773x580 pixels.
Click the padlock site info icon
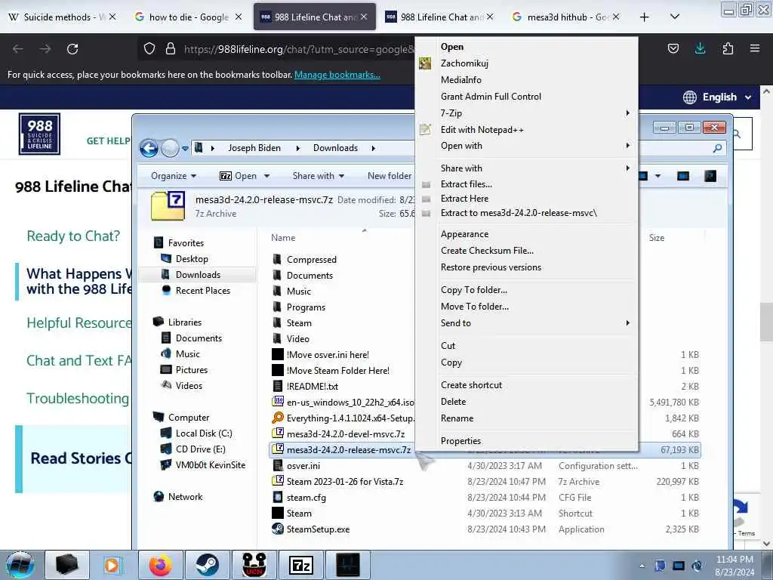pyautogui.click(x=171, y=49)
